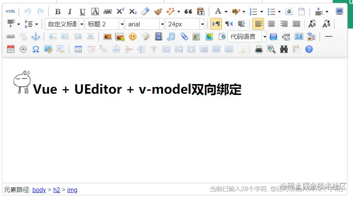
Task: Insert a table
Action: point(78,49)
